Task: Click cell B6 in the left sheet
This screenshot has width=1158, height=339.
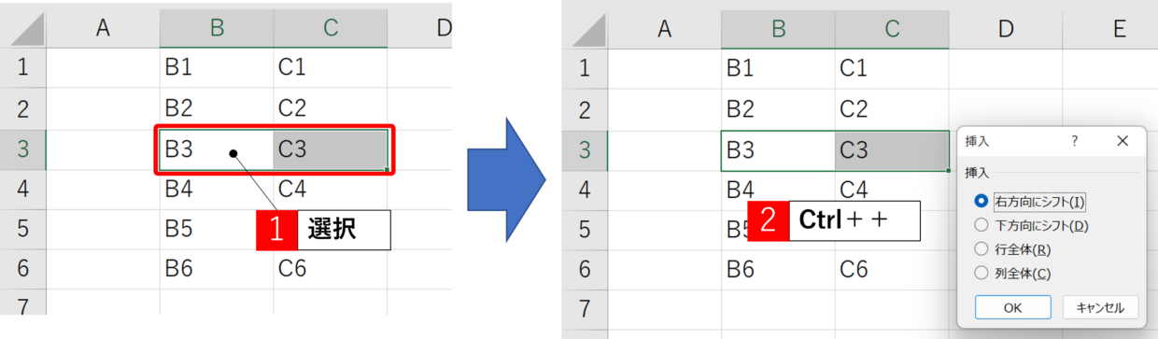Action: click(217, 269)
